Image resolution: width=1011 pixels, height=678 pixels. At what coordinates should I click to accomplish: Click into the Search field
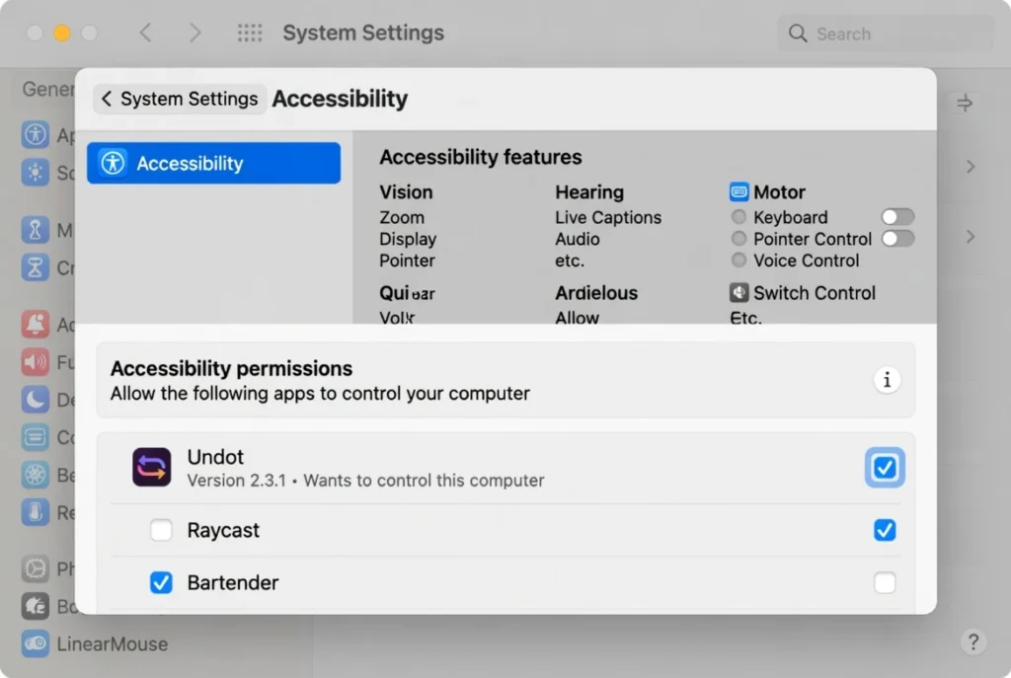coord(885,34)
